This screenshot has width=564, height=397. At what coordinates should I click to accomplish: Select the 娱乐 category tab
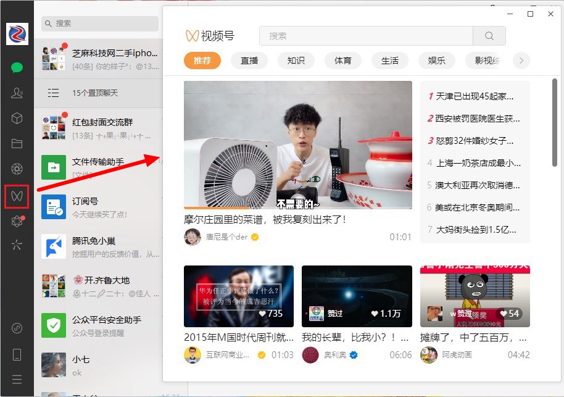pyautogui.click(x=436, y=61)
